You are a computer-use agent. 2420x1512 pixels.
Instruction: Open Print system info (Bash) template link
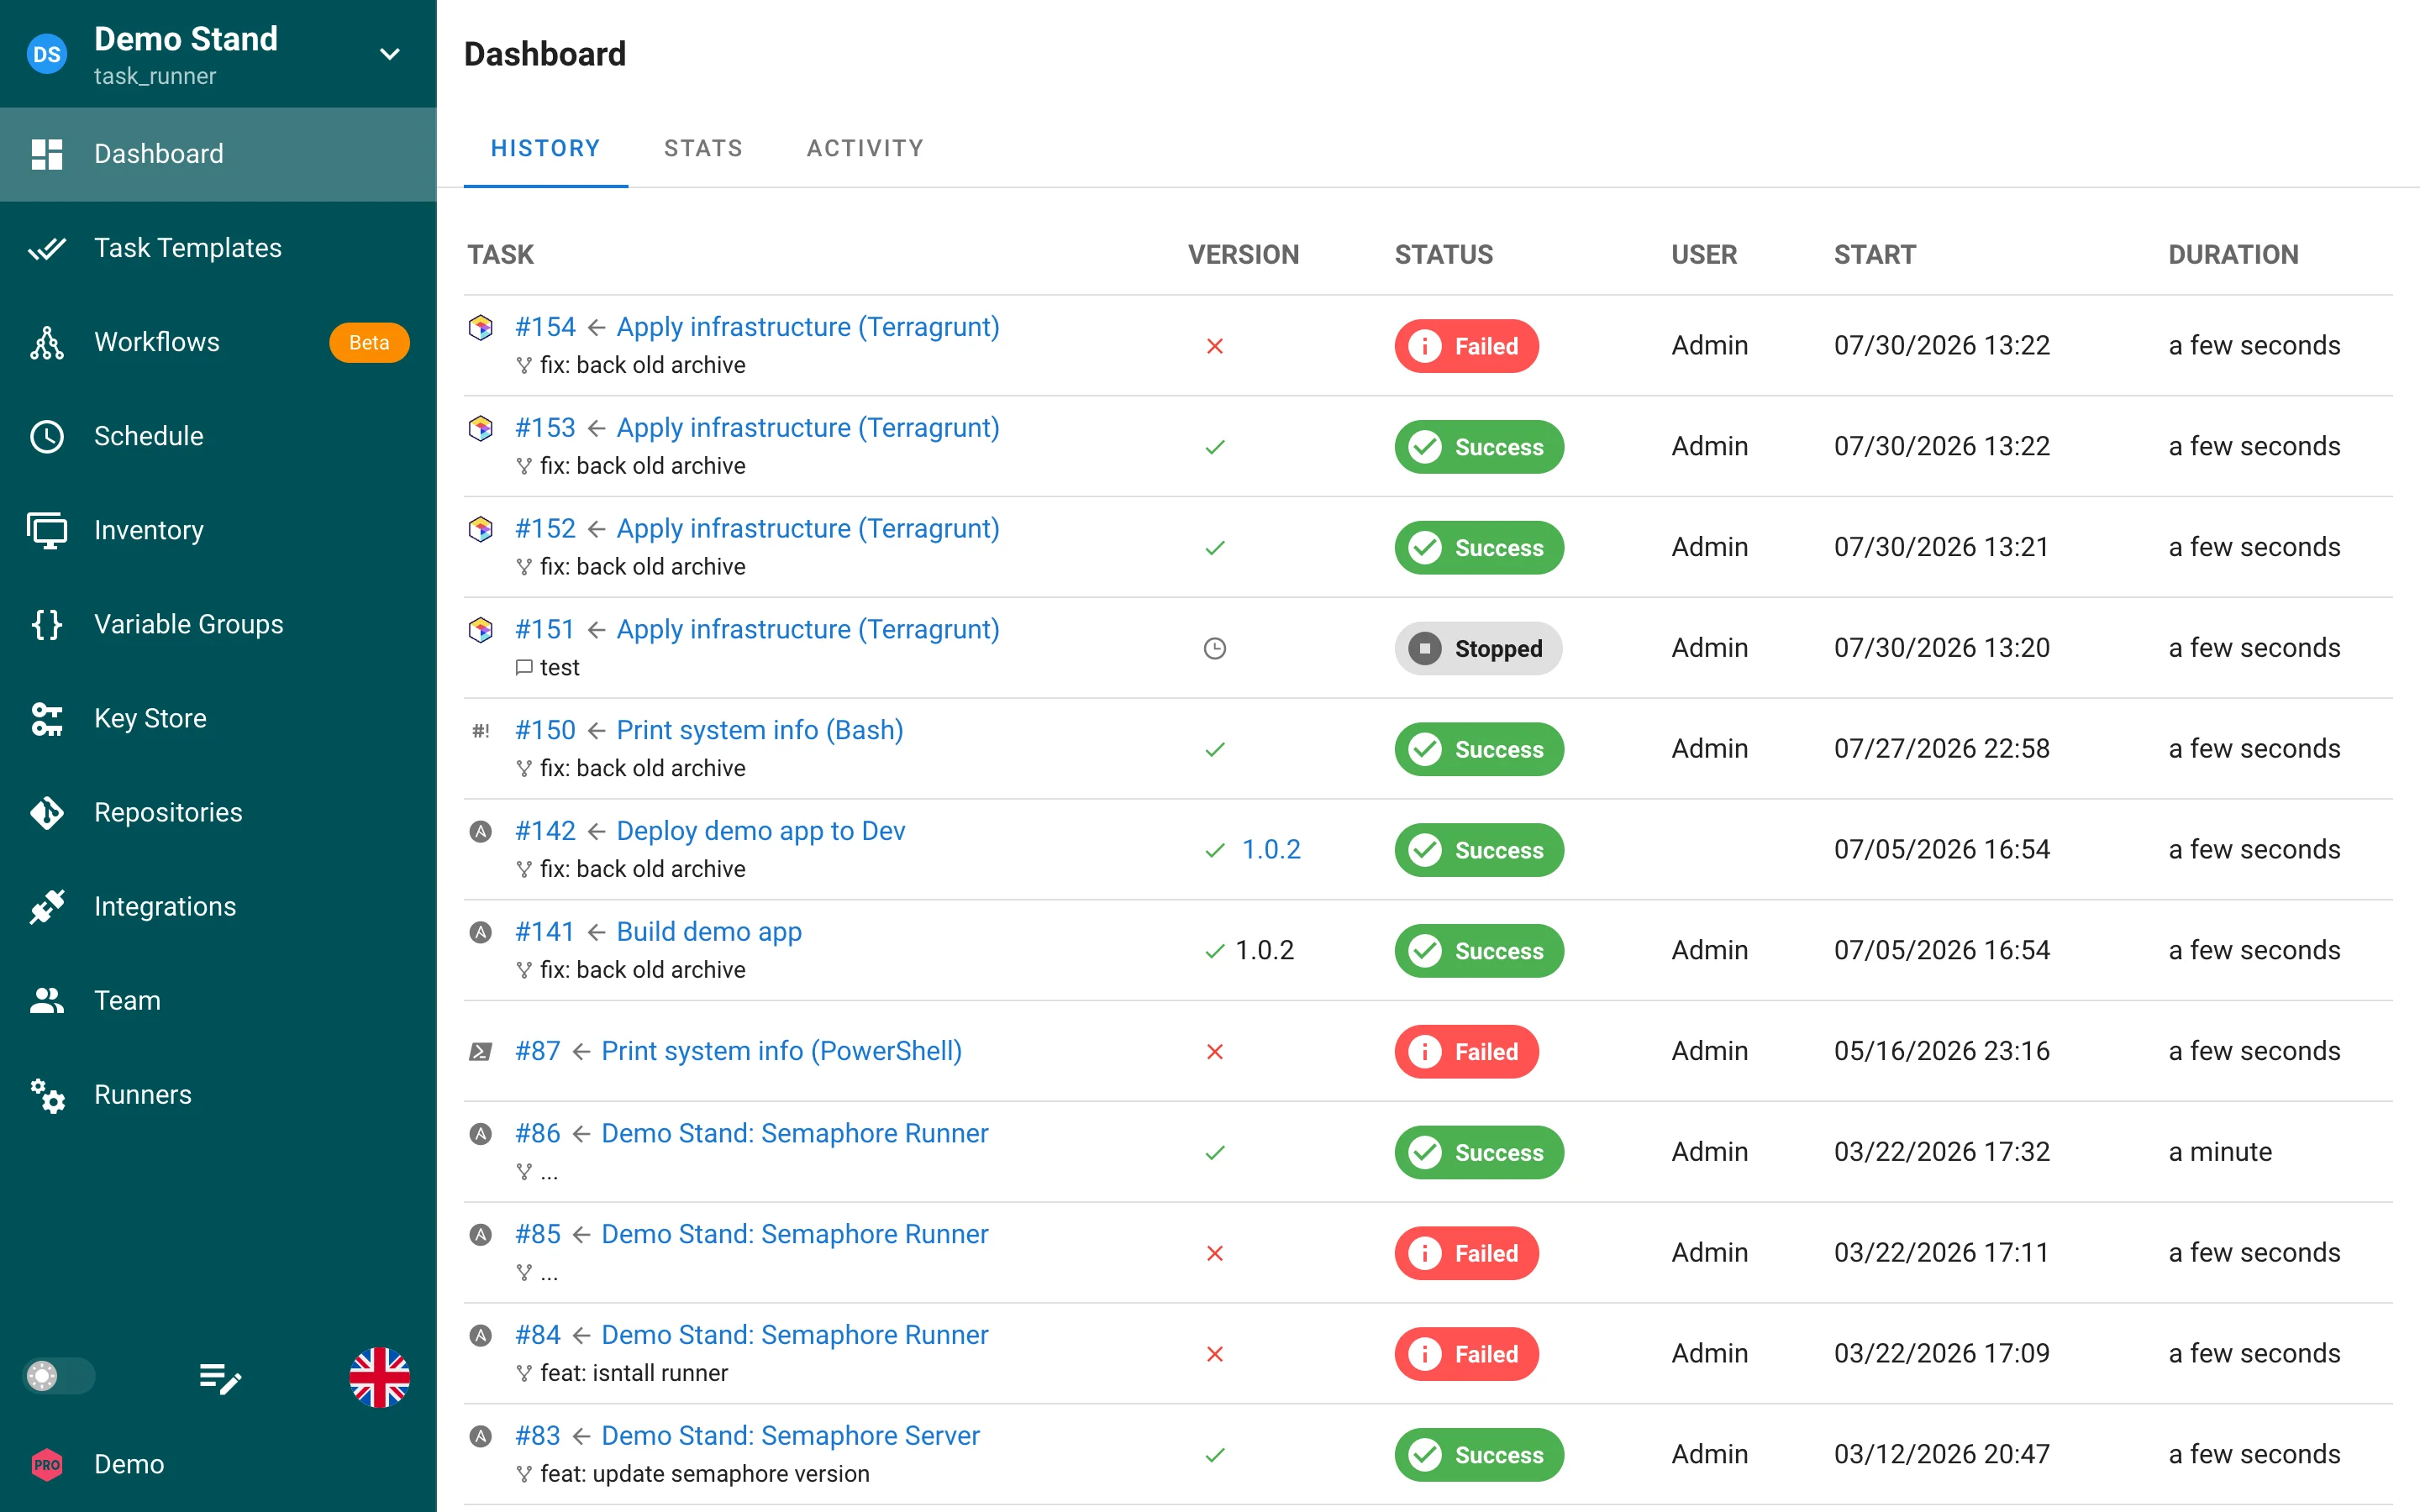(x=760, y=730)
